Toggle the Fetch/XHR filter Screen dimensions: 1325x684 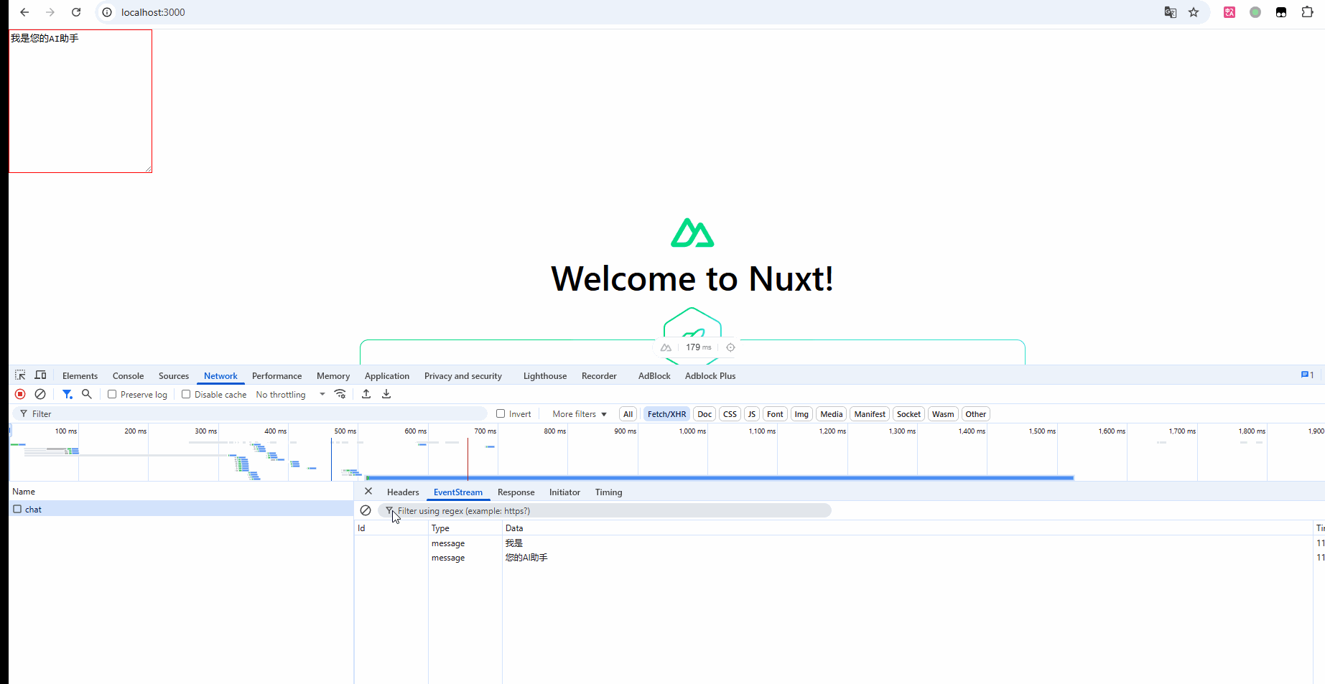(x=666, y=414)
